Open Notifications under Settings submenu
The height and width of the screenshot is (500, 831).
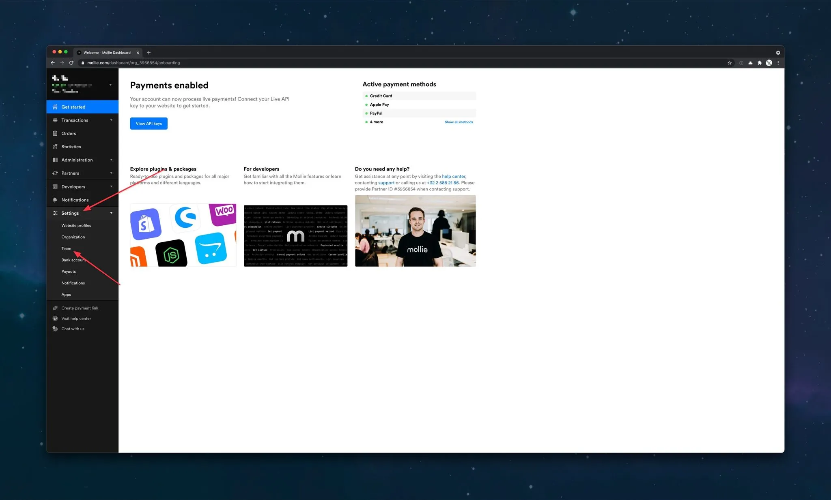click(73, 283)
